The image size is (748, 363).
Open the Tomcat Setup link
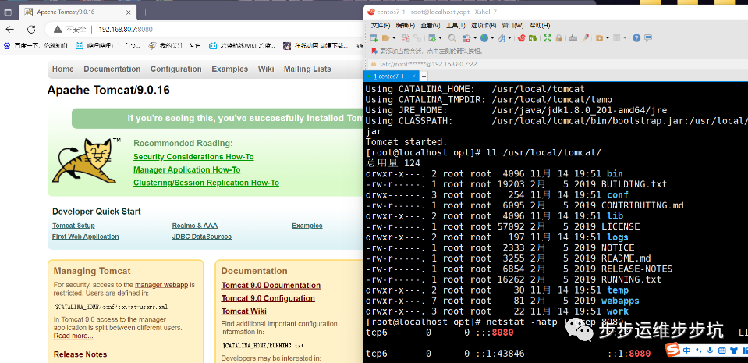73,226
